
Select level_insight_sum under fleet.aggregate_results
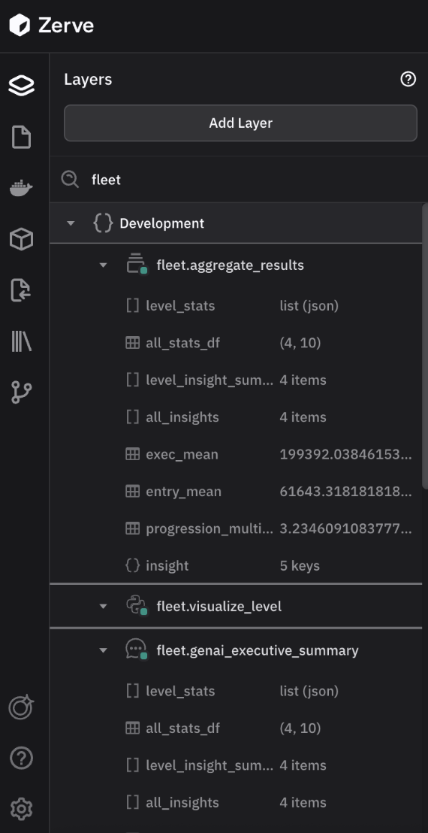tap(209, 380)
